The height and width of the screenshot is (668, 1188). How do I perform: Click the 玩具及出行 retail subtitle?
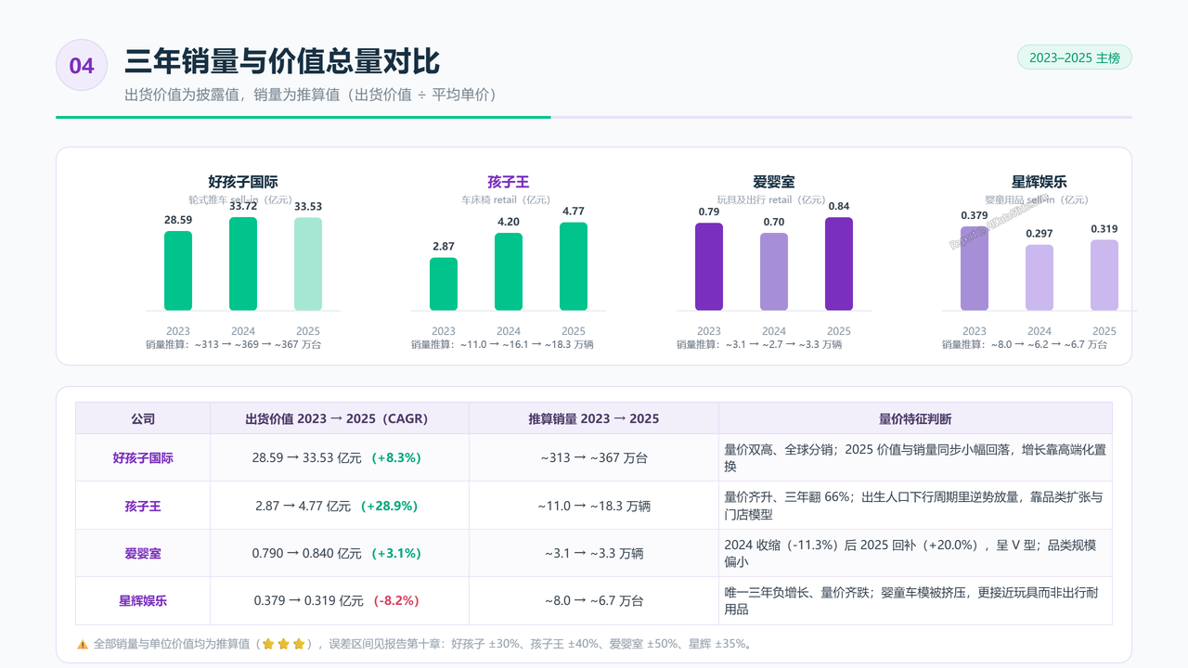pyautogui.click(x=774, y=199)
